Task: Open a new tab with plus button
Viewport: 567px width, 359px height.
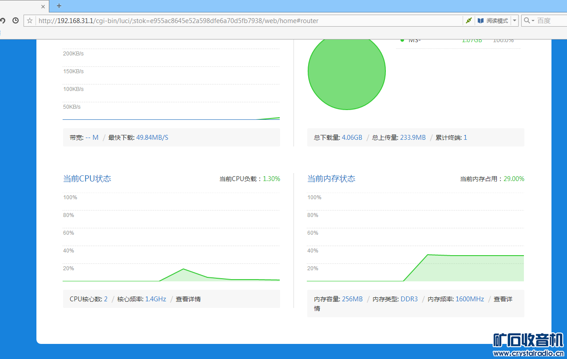Action: (59, 6)
